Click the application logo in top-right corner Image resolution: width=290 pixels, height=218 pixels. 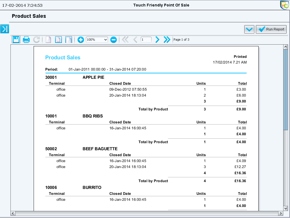(x=284, y=5)
